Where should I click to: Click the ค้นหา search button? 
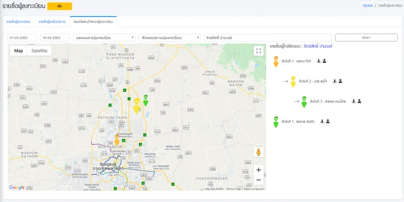point(366,38)
